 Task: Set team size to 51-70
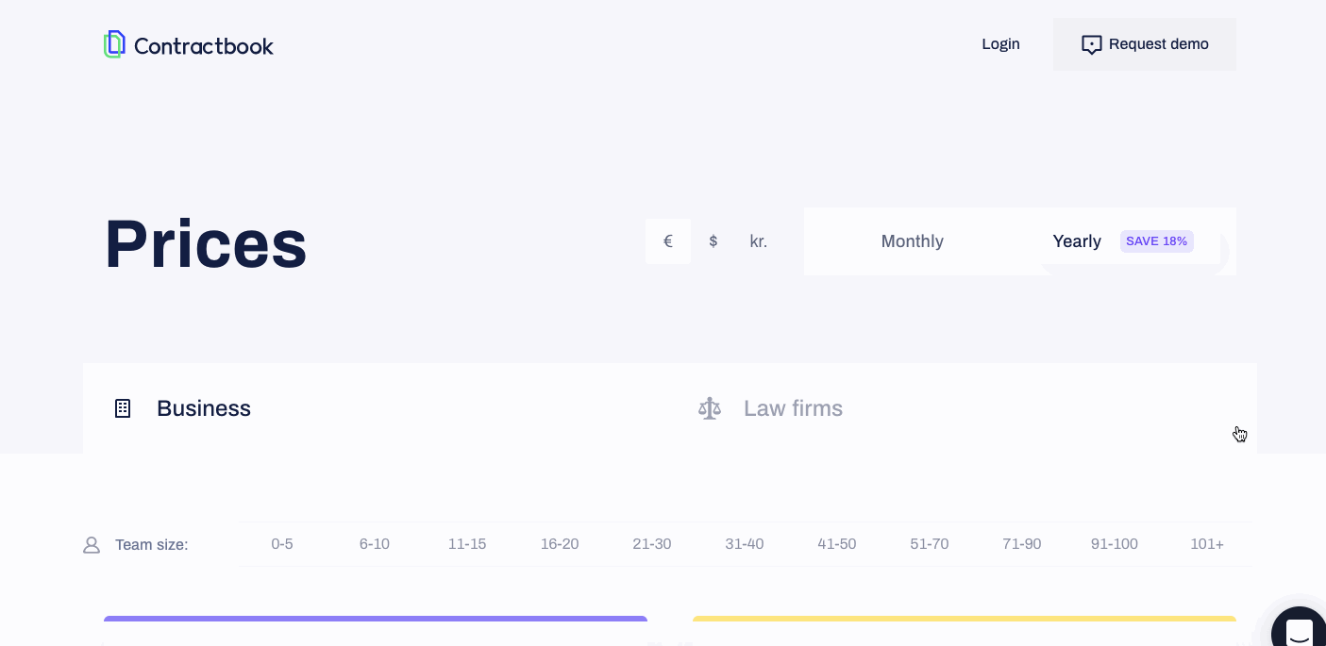tap(930, 544)
